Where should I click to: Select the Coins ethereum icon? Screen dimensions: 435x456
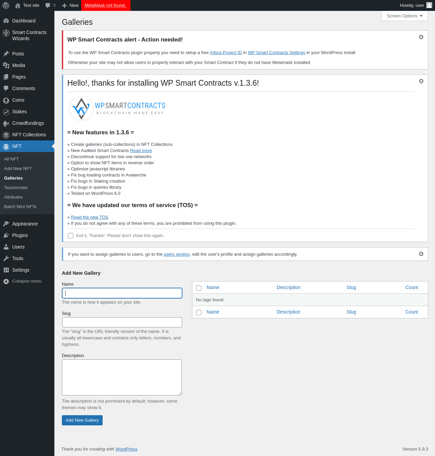[x=6, y=100]
